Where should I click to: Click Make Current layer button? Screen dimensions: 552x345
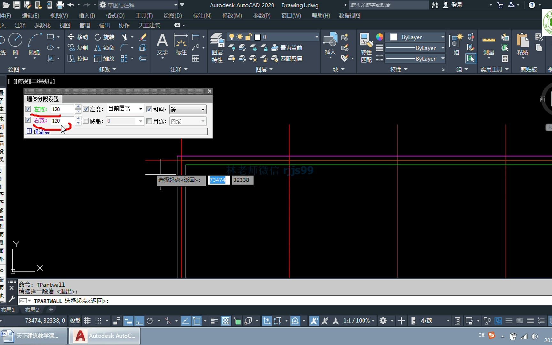287,48
